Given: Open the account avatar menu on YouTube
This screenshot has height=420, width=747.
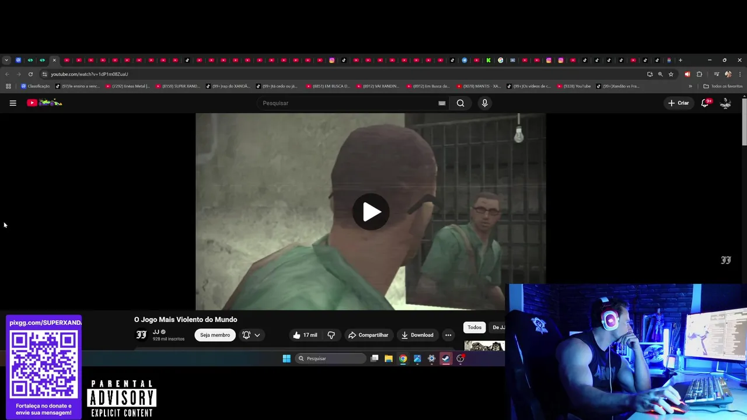Looking at the screenshot, I should 725,103.
